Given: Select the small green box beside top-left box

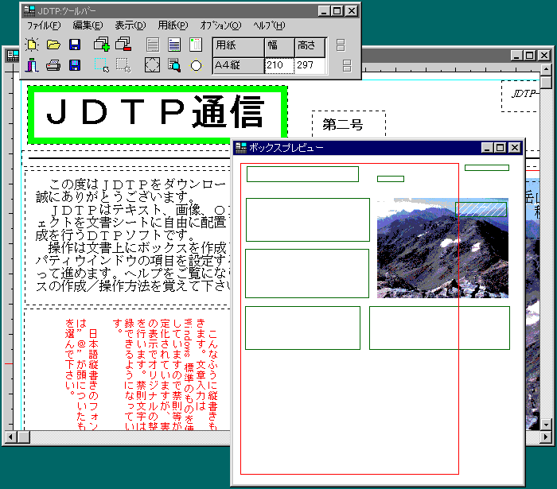Looking at the screenshot, I should click(x=391, y=179).
